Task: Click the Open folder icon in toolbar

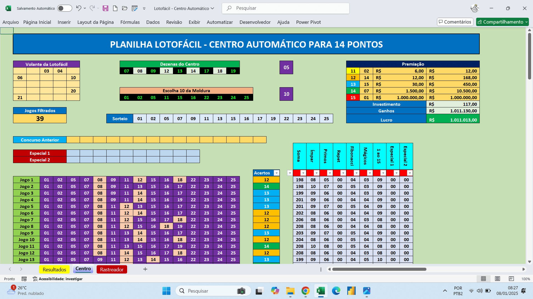Action: (125, 8)
